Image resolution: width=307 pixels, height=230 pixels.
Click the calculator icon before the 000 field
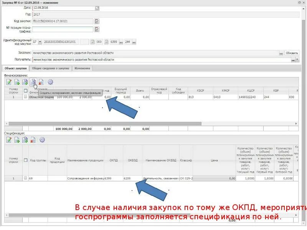point(92,42)
